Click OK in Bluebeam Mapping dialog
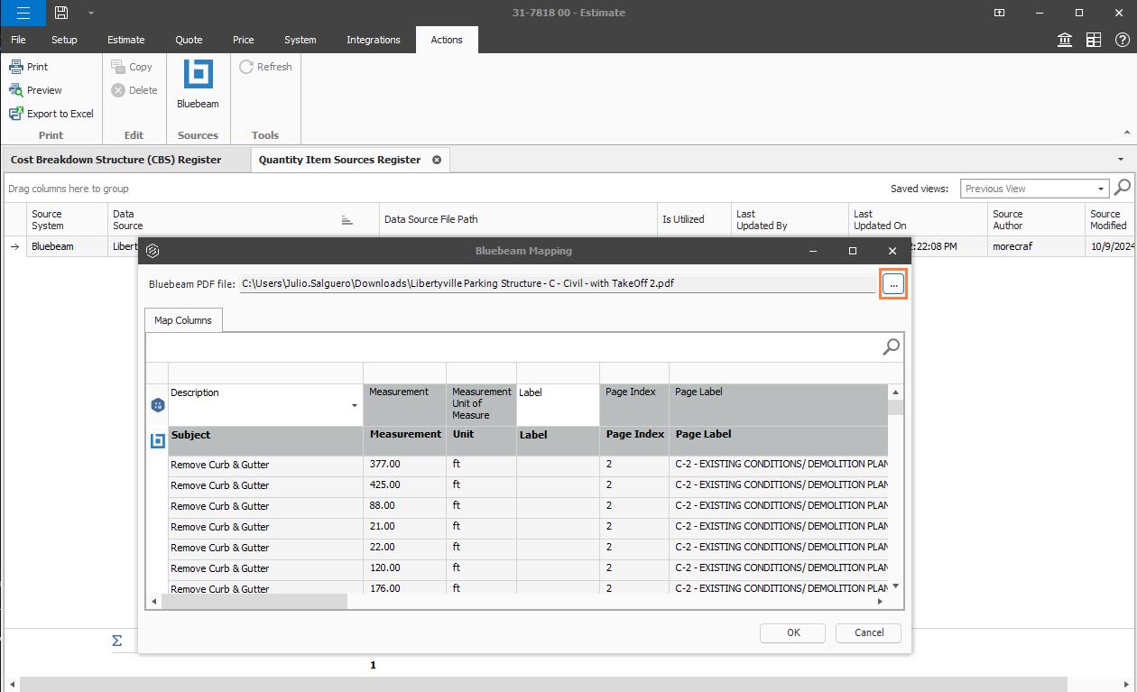 click(792, 632)
